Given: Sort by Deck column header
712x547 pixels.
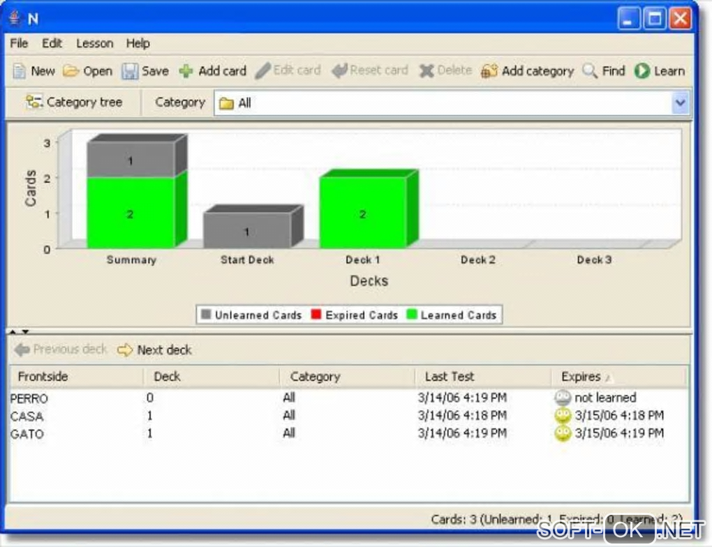Looking at the screenshot, I should [x=212, y=376].
